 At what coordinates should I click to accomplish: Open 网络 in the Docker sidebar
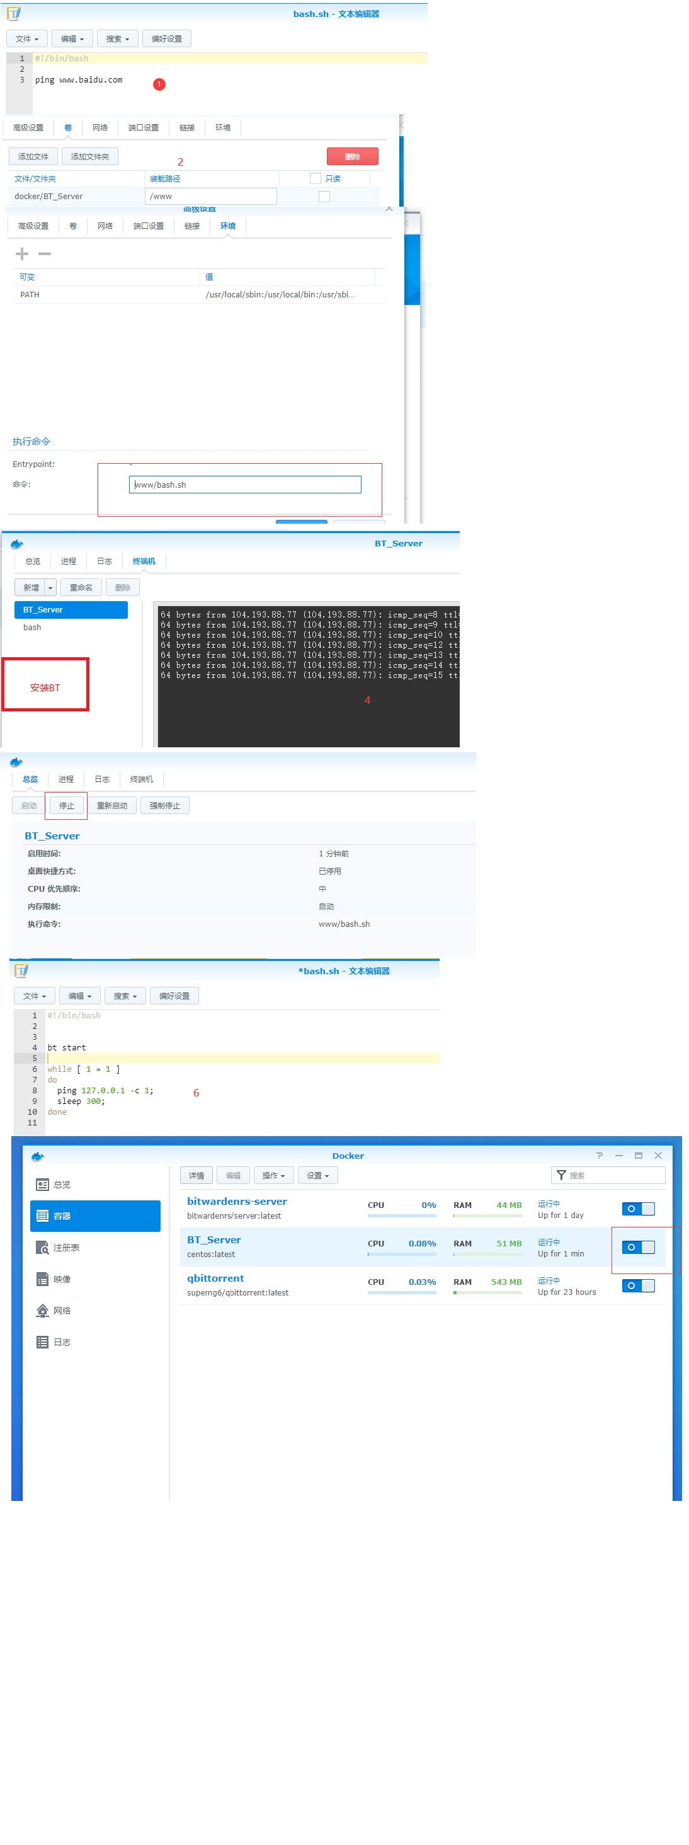point(95,1311)
